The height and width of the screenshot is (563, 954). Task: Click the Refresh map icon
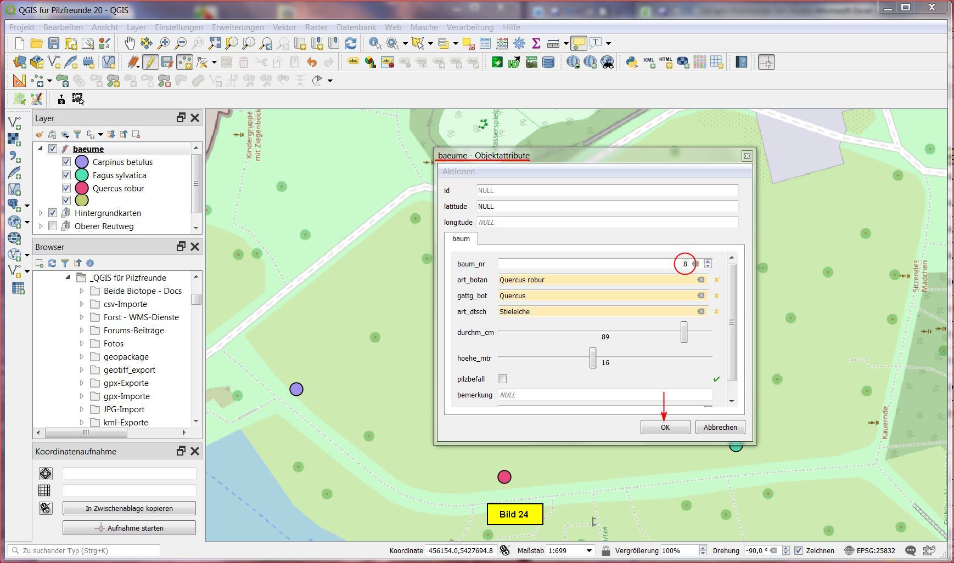coord(351,43)
